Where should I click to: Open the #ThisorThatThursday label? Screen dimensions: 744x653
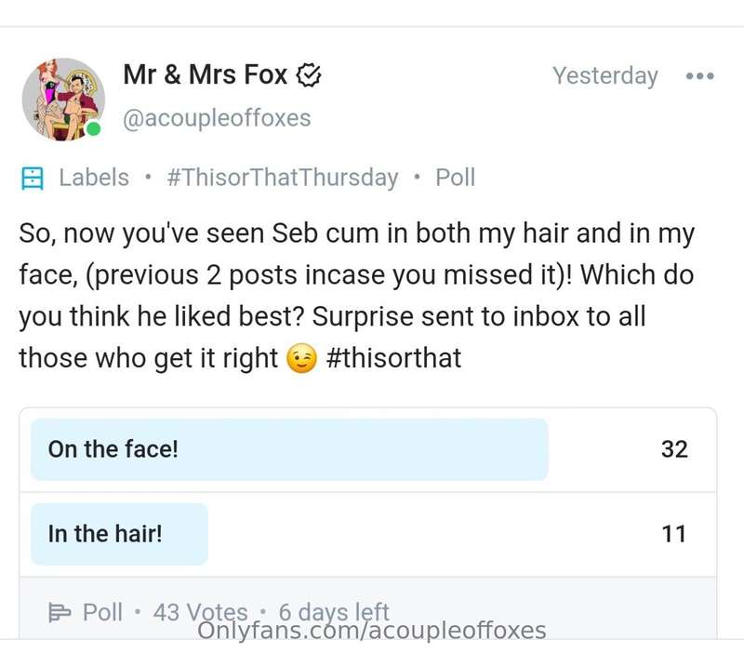[282, 178]
